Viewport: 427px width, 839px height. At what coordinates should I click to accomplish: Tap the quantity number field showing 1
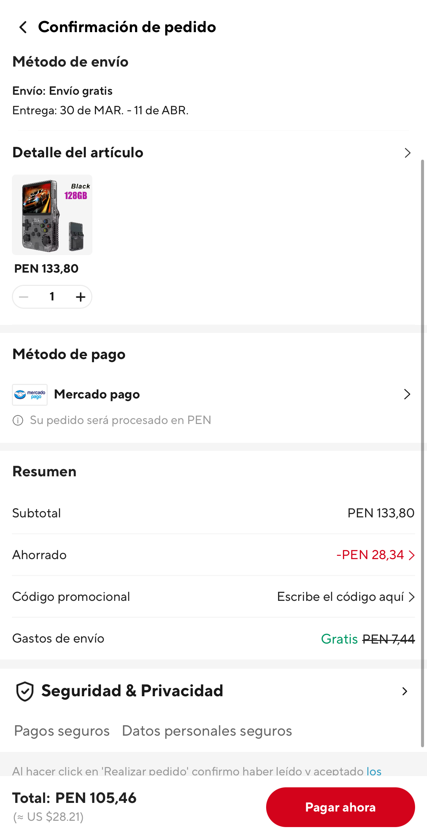[52, 297]
